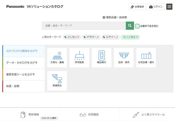Click the ログイン login button
The width and height of the screenshot is (175, 121).
(156, 6)
